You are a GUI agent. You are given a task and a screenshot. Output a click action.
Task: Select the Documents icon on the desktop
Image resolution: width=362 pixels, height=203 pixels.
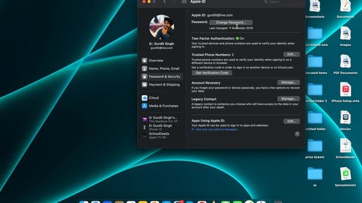click(346, 9)
